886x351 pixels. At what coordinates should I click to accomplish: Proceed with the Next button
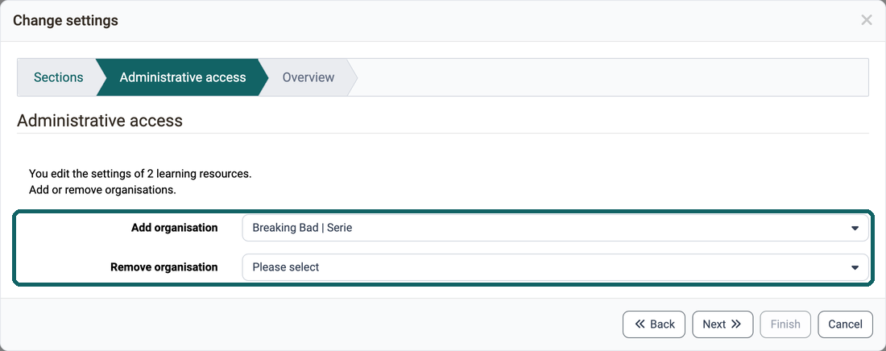point(722,324)
